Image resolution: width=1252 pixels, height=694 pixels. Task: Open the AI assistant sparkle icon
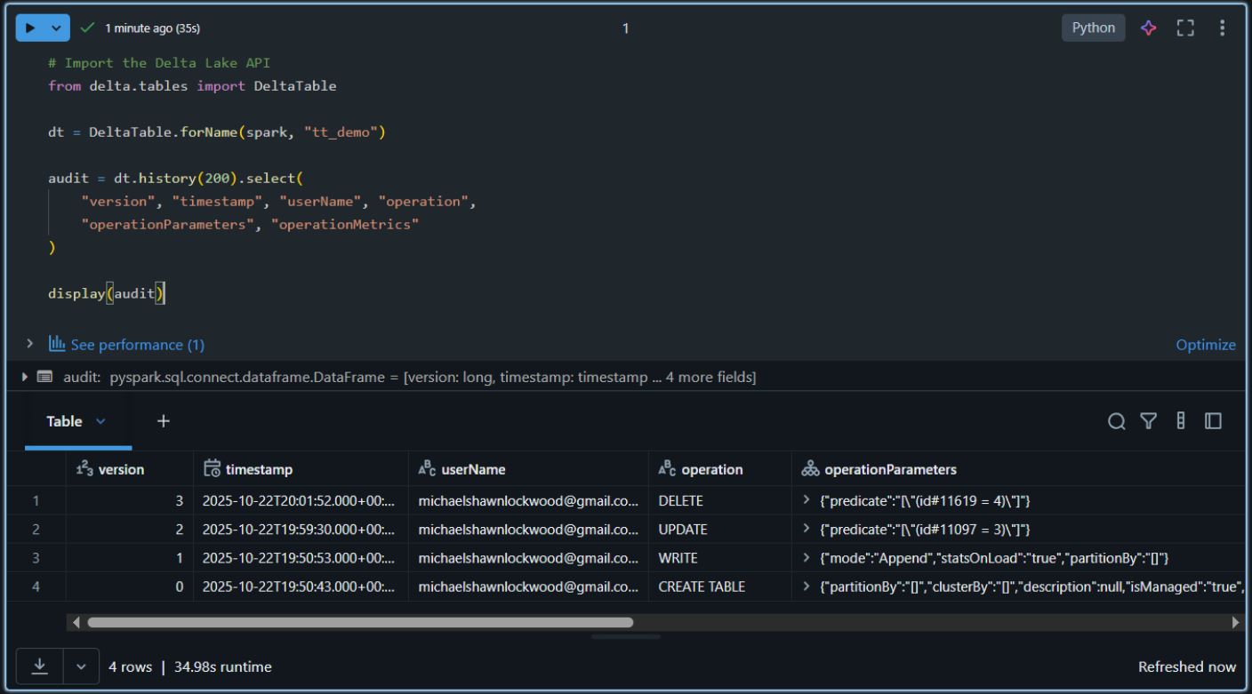tap(1149, 28)
